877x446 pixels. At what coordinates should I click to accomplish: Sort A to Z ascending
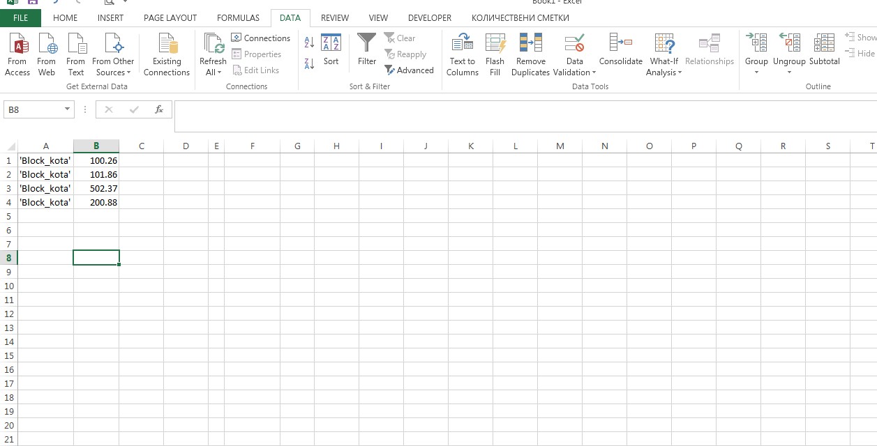pos(310,43)
